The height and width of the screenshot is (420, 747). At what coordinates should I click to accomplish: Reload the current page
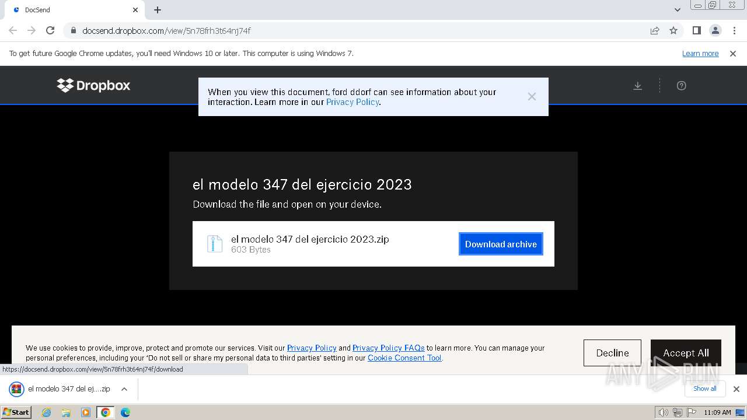50,30
